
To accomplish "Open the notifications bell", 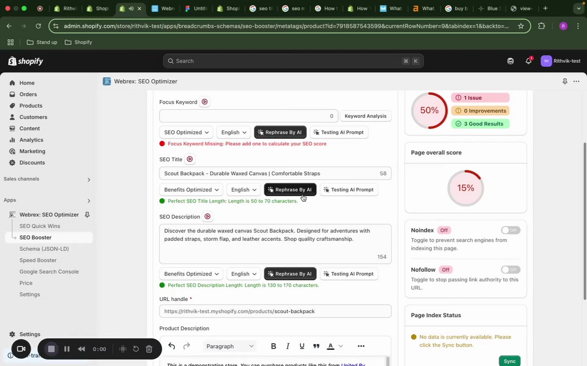I will [528, 61].
